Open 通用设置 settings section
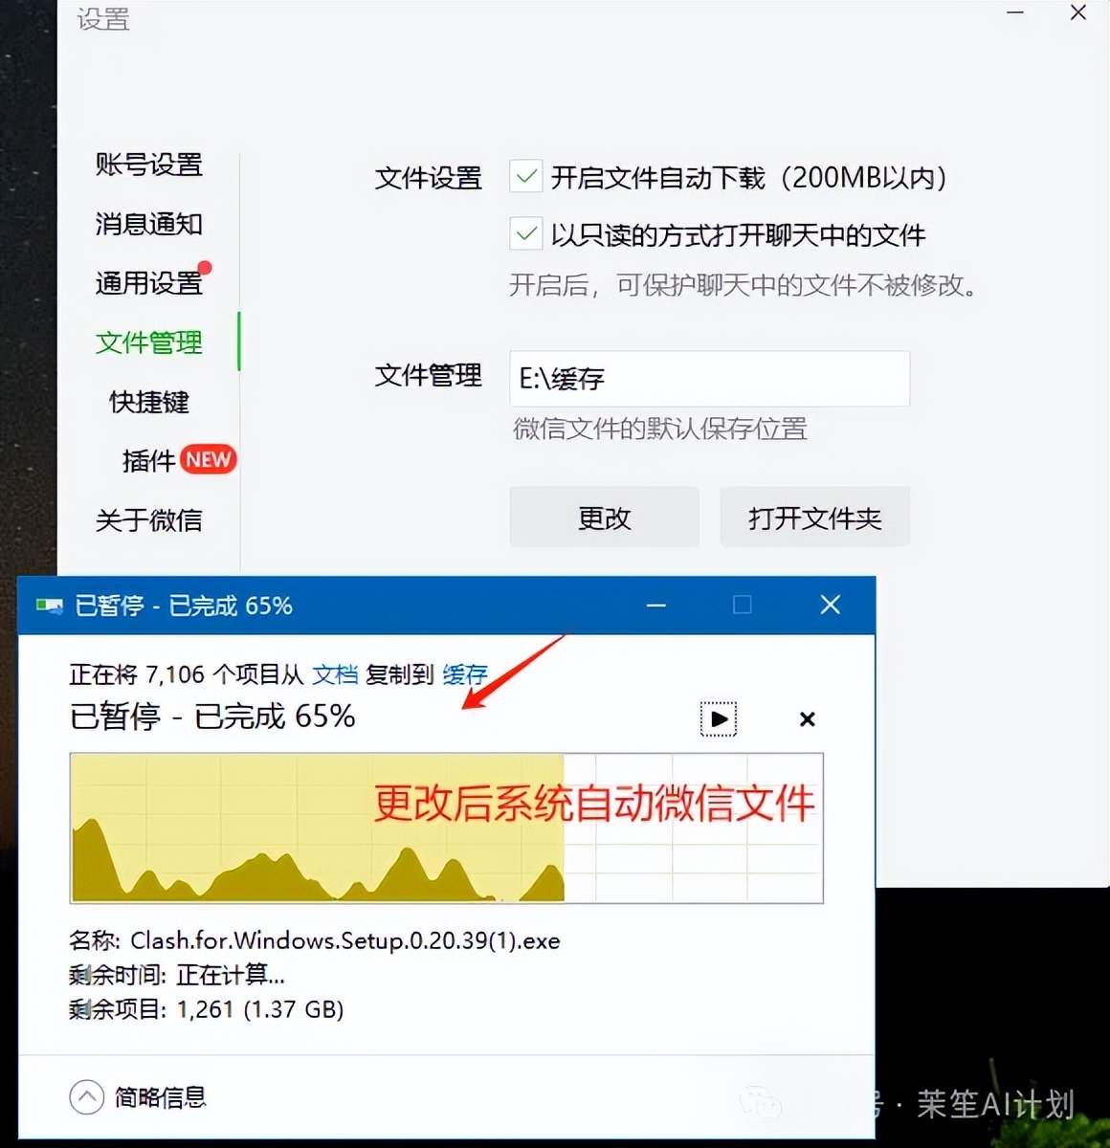 148,283
